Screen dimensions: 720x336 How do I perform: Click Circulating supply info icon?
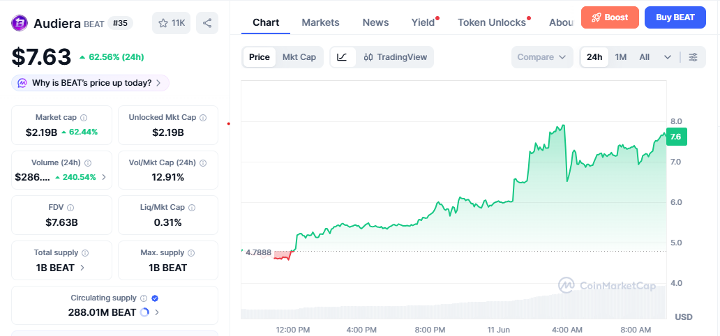[144, 298]
